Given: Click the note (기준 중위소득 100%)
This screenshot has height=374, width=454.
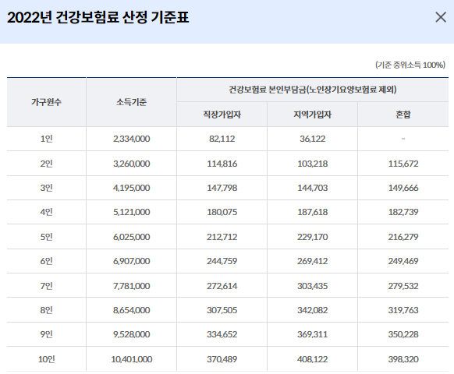Looking at the screenshot, I should tap(410, 65).
